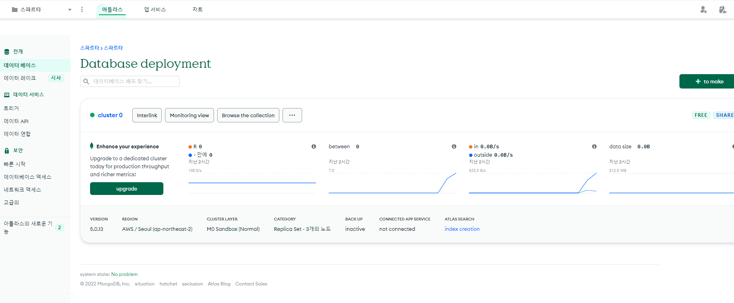This screenshot has height=303, width=734.
Task: Click the invite user icon
Action: 704,10
